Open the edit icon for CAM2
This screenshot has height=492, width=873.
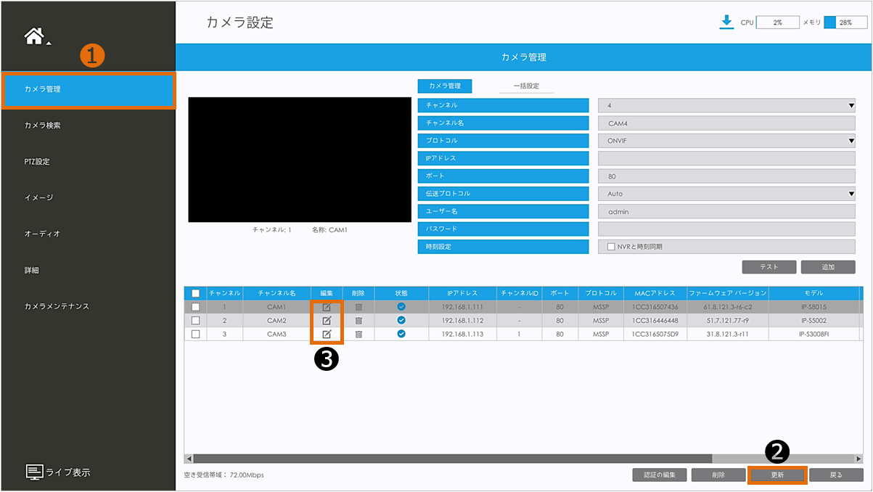(327, 320)
